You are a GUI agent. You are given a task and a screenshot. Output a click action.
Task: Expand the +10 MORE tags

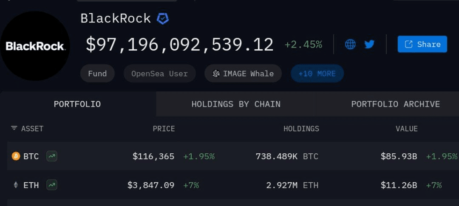click(x=317, y=73)
